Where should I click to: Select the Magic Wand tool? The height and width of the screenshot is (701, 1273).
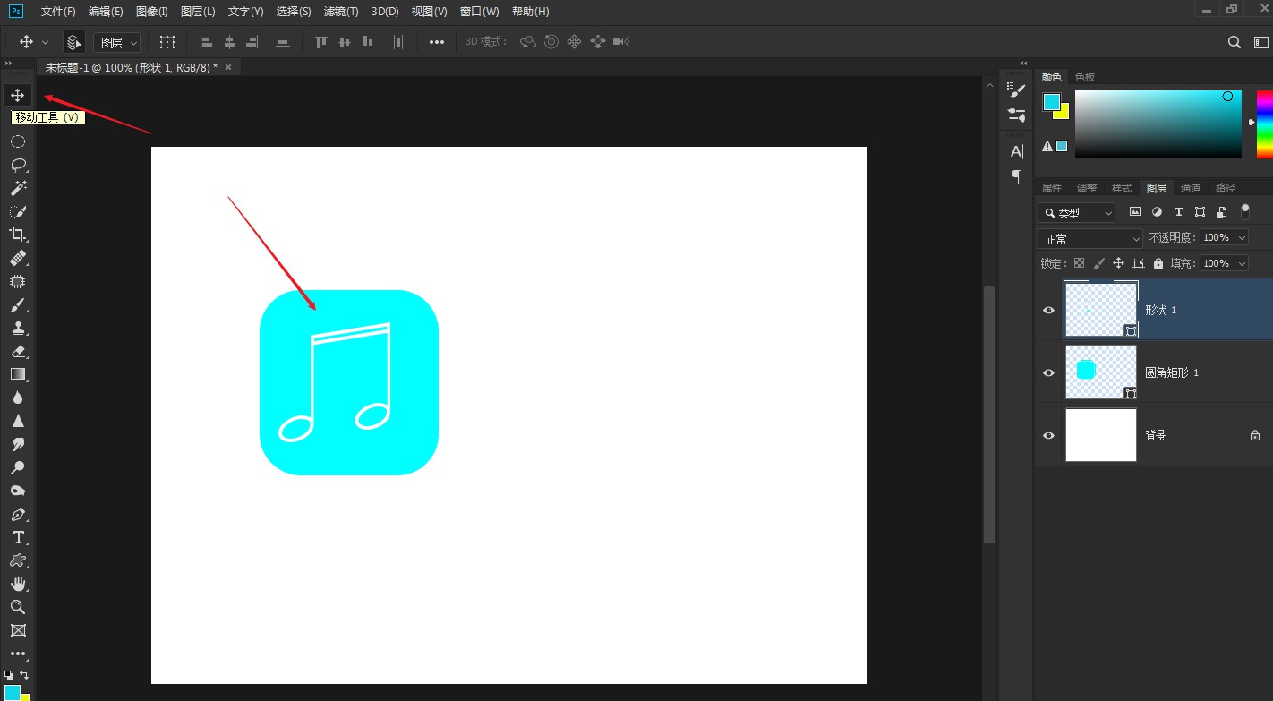pyautogui.click(x=18, y=188)
